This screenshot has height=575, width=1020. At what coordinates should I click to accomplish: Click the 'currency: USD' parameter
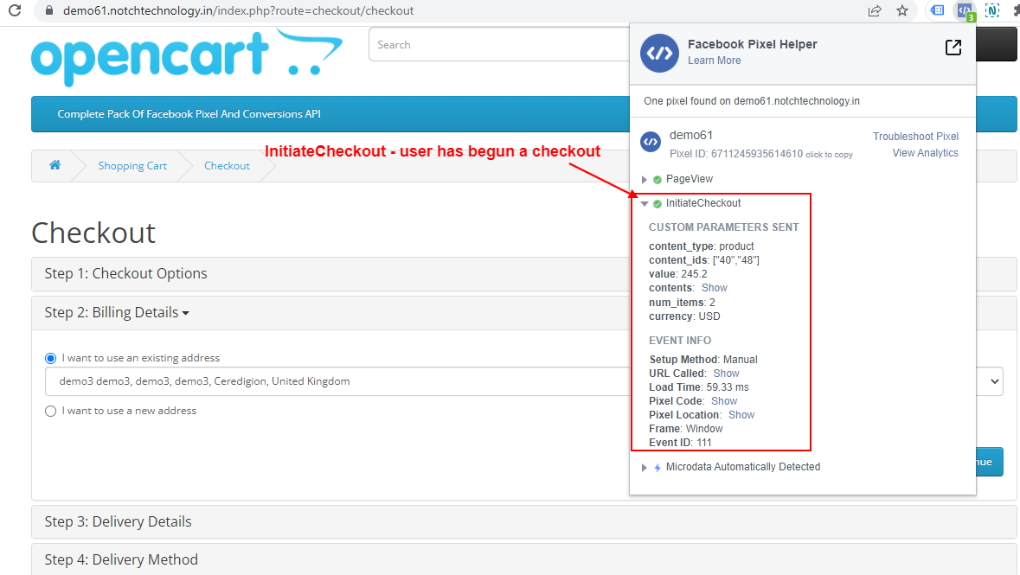(x=684, y=316)
